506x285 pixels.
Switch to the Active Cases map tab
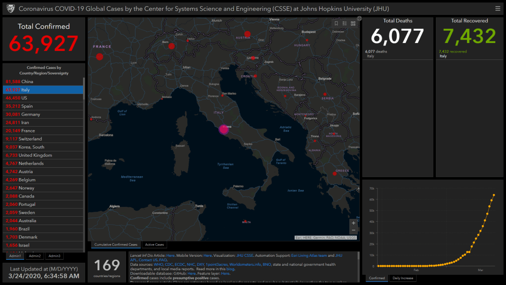coord(154,244)
